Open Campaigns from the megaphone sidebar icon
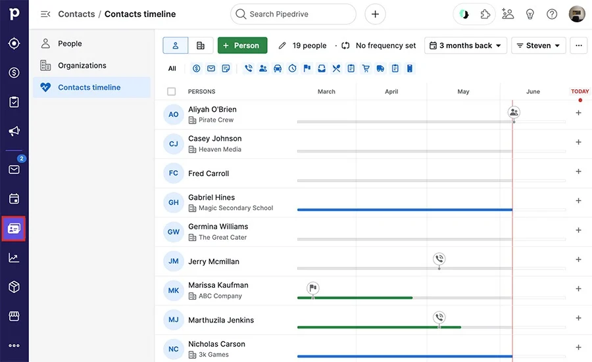The image size is (592, 362). point(14,131)
